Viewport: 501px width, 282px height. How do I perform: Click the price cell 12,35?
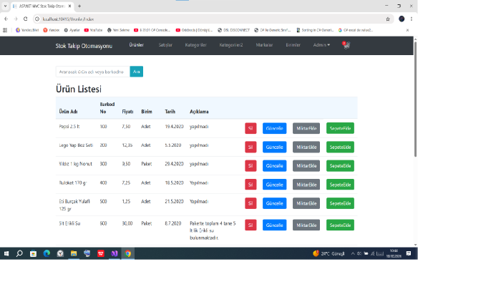(x=127, y=145)
